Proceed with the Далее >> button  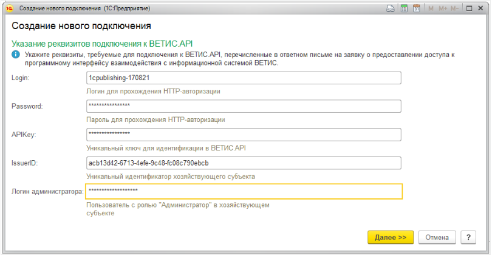391,238
